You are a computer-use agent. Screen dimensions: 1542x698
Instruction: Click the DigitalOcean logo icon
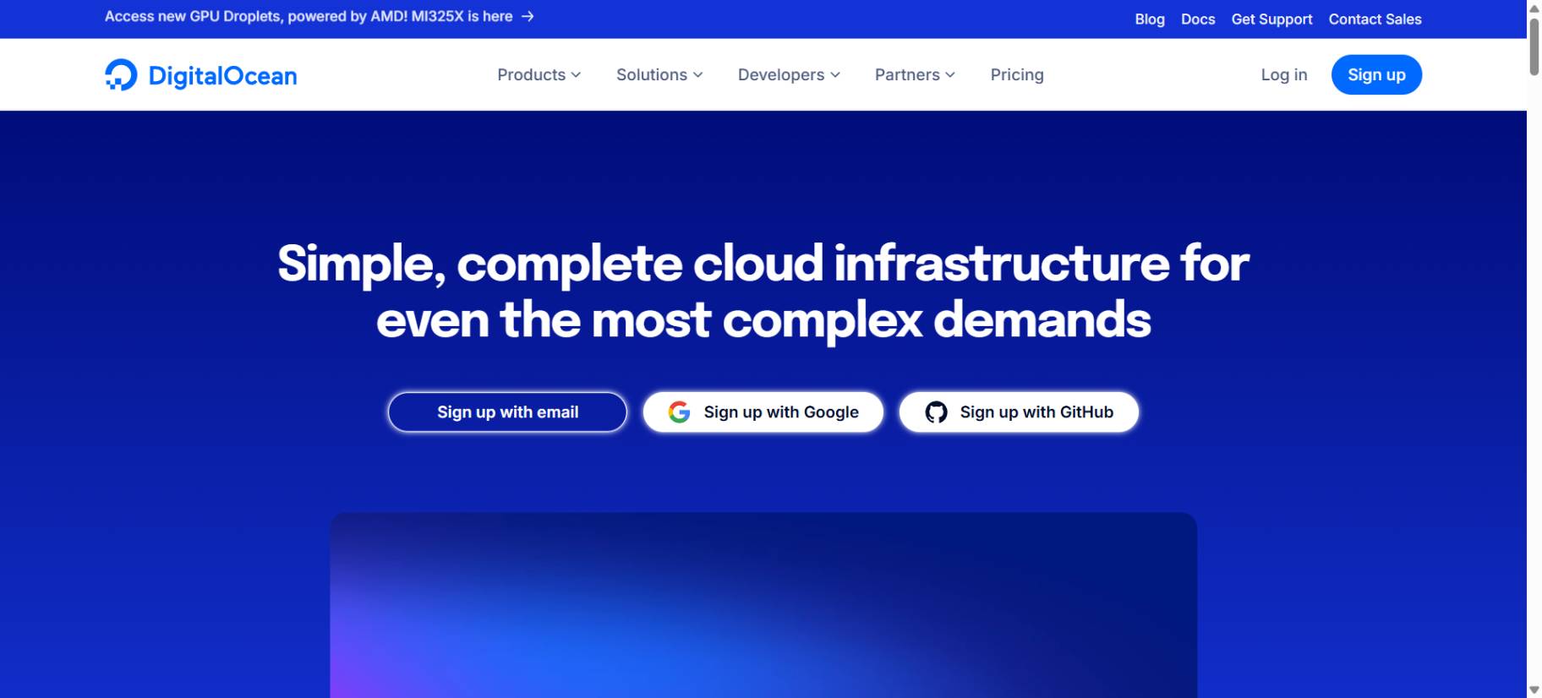121,75
